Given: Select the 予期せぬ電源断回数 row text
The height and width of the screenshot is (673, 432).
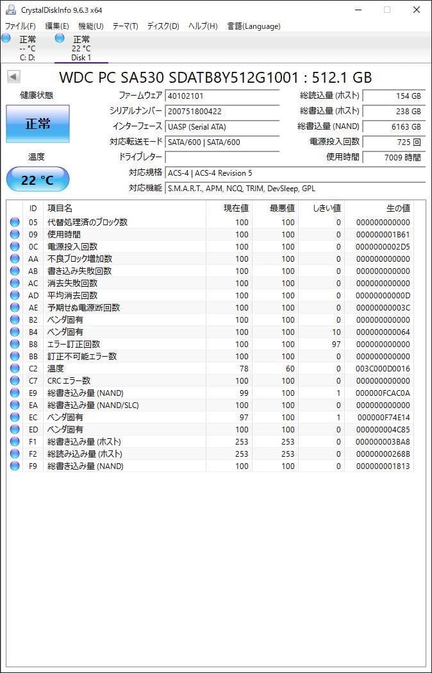Looking at the screenshot, I should 84,308.
